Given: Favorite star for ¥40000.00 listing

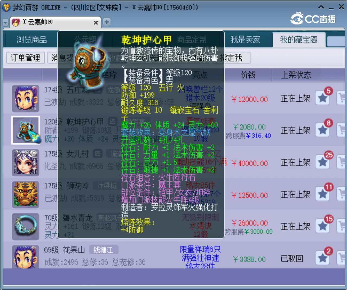Looking at the screenshot, I should 323,162.
